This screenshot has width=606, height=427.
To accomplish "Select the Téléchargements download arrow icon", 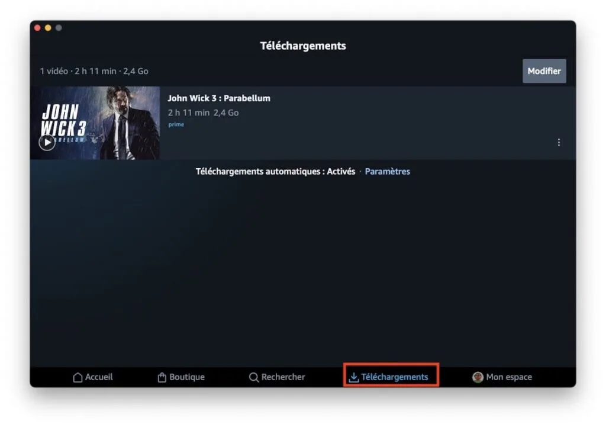I will click(x=354, y=376).
